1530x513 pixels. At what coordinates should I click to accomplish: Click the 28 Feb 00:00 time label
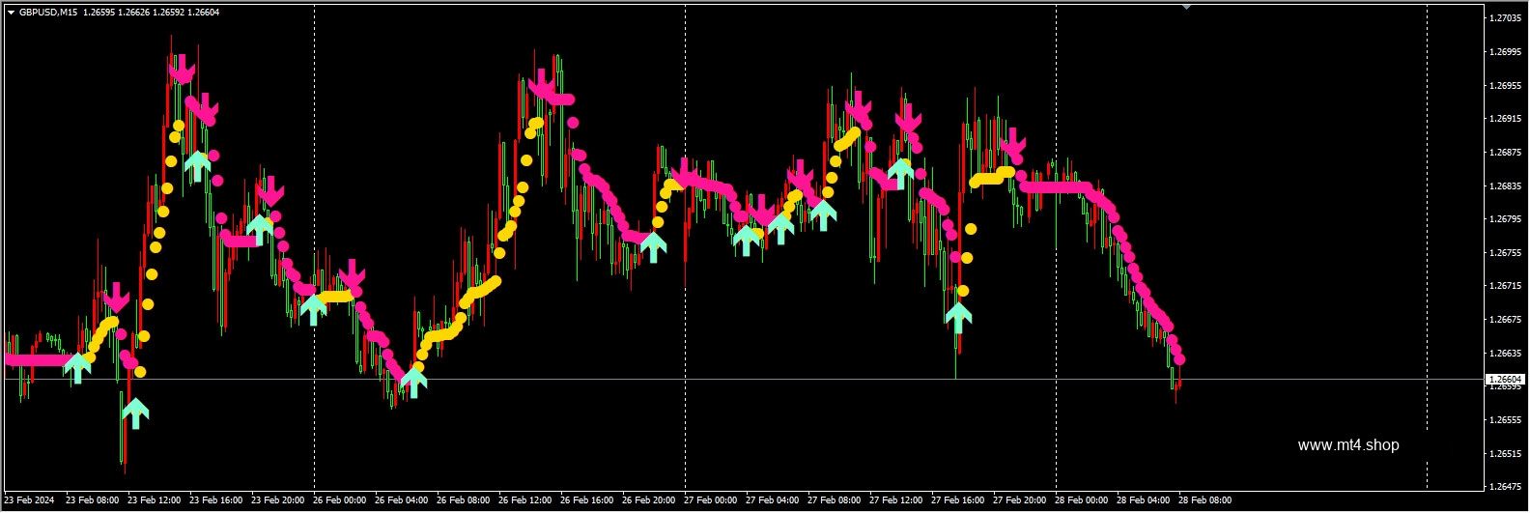tap(1082, 500)
